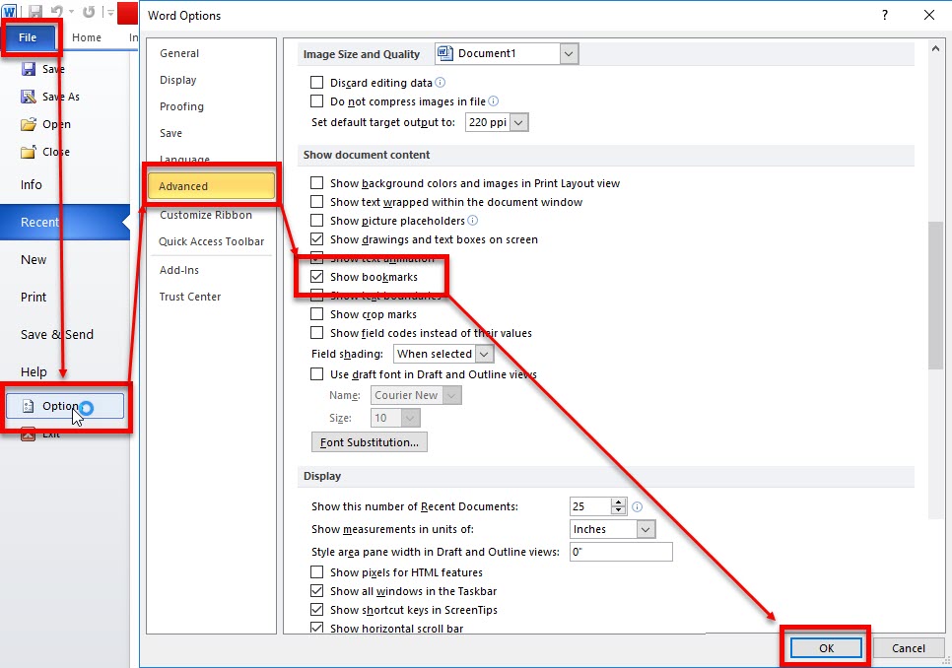The image size is (952, 668).
Task: Click the Save icon in the backstage menu
Action: (29, 69)
